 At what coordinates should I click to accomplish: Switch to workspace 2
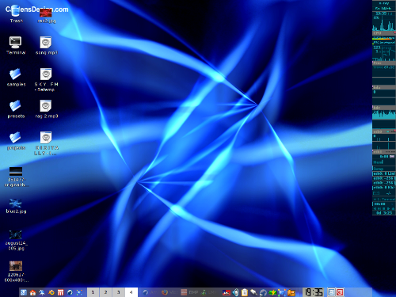point(105,292)
